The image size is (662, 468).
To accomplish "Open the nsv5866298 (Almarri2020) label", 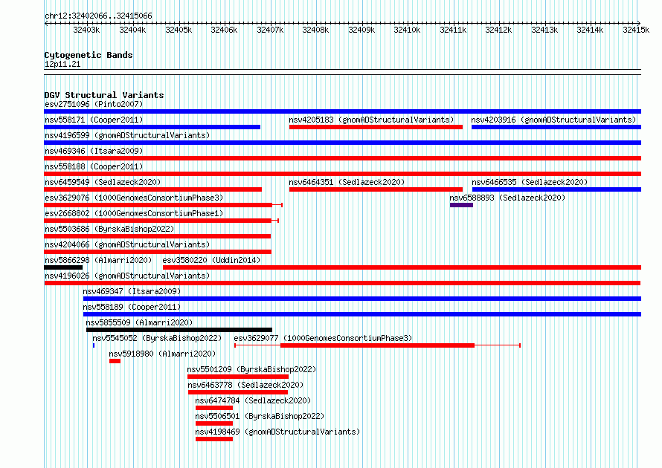I will pyautogui.click(x=98, y=260).
